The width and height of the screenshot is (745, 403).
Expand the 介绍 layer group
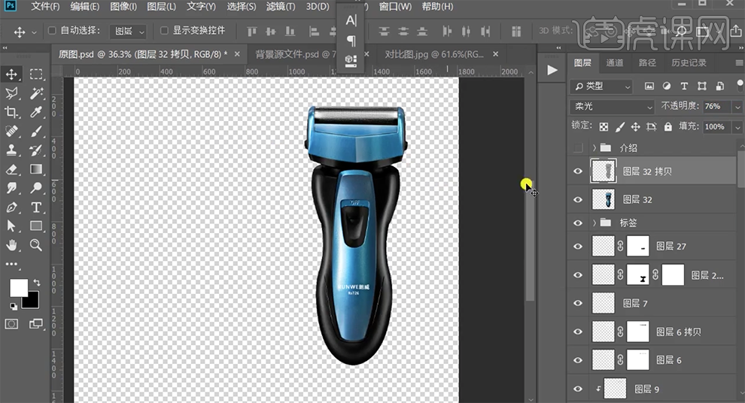[594, 147]
